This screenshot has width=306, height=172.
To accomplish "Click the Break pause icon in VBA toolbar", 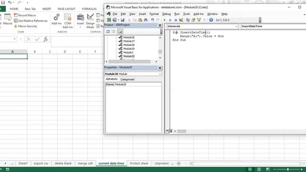I will [x=170, y=20].
